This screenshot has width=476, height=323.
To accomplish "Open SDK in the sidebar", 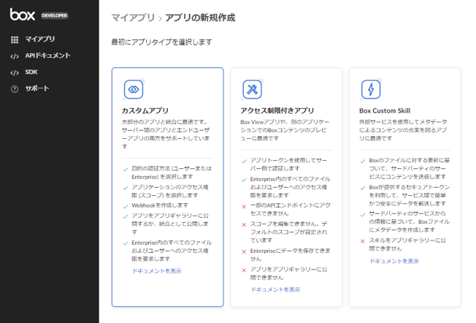I will point(31,72).
